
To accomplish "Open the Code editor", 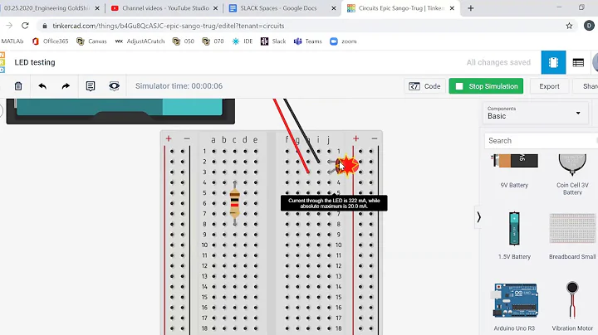I will pos(424,86).
